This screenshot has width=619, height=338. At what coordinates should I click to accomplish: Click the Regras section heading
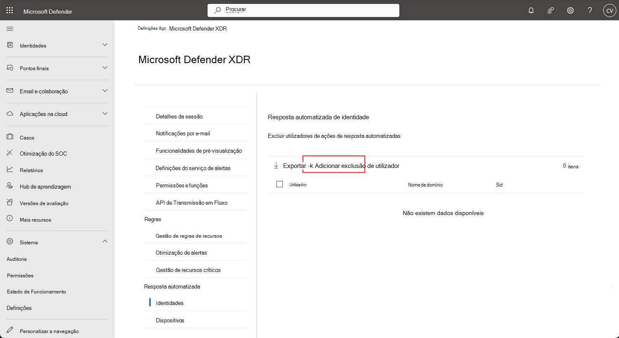[x=153, y=219]
